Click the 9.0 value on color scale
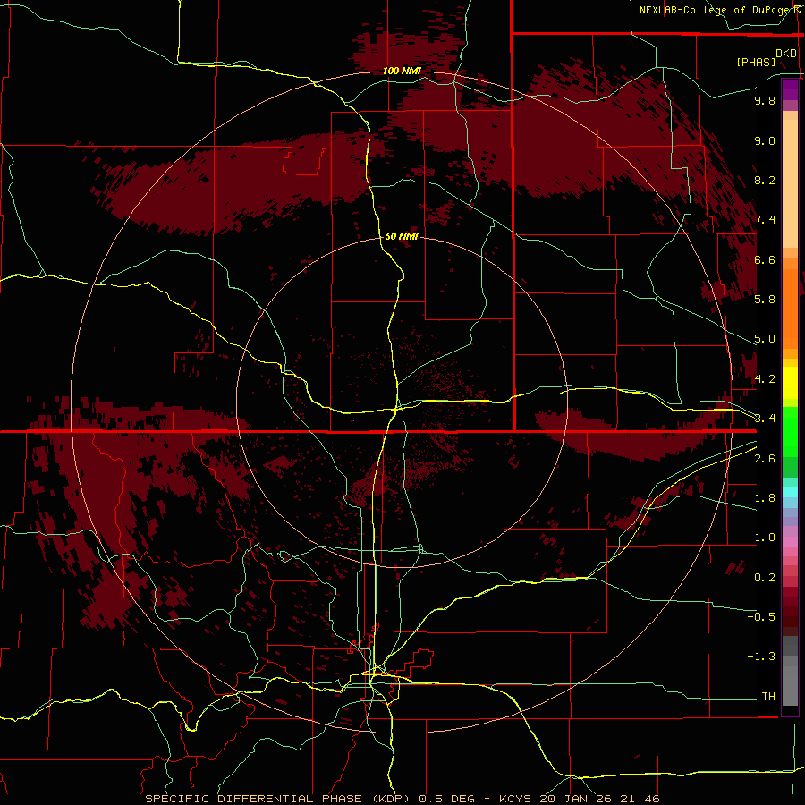The image size is (805, 805). [765, 140]
